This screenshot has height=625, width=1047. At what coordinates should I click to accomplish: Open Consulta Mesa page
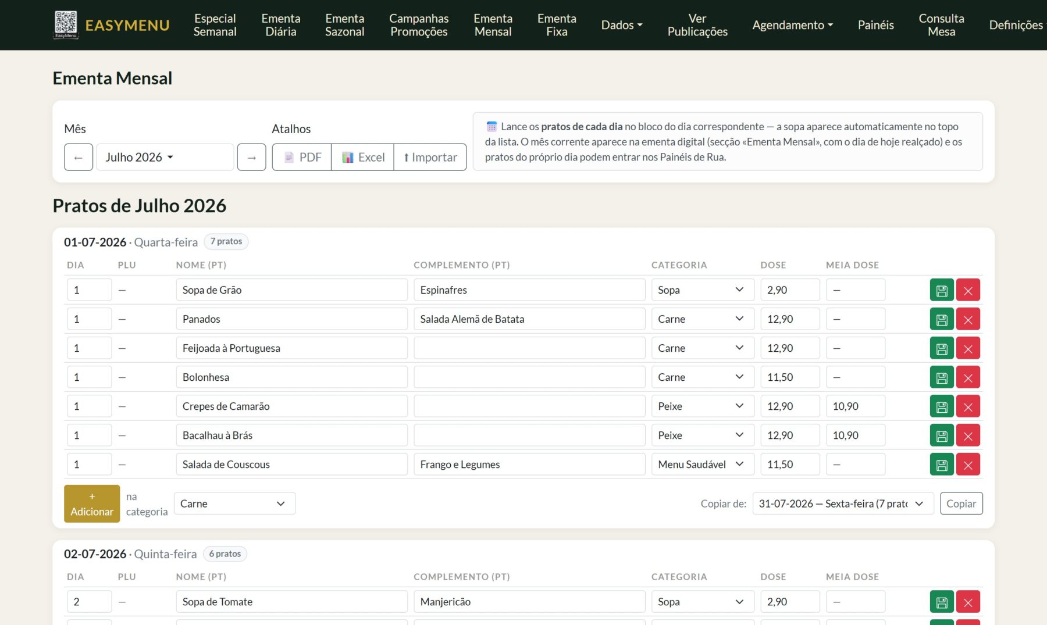coord(941,25)
